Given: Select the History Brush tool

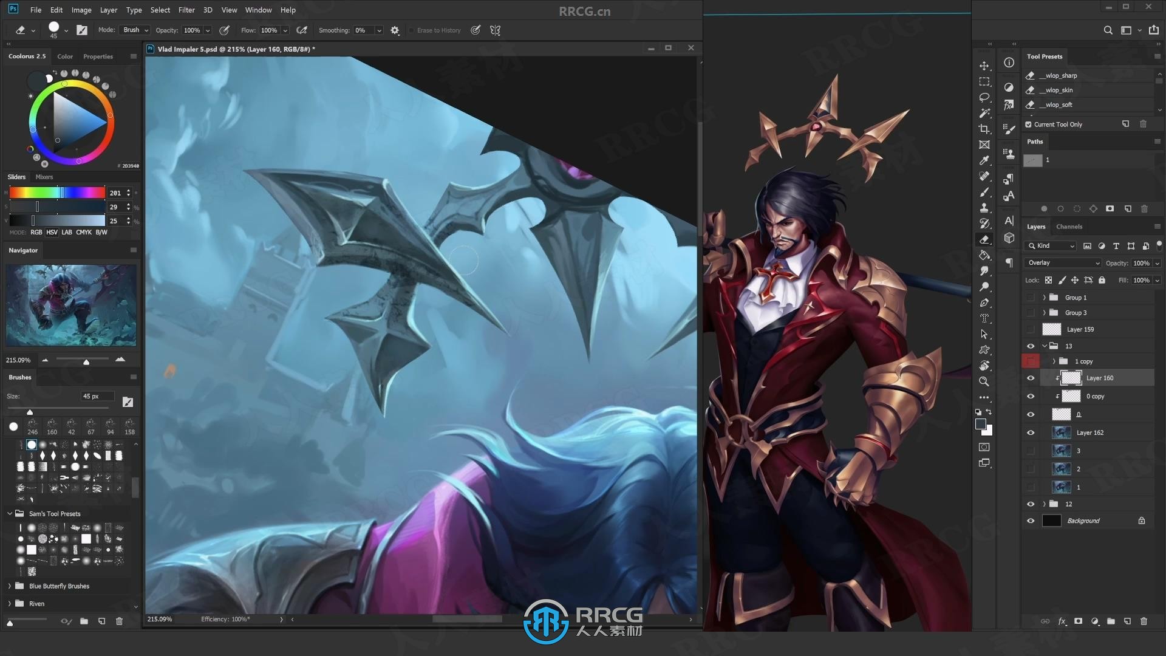Looking at the screenshot, I should tap(984, 224).
